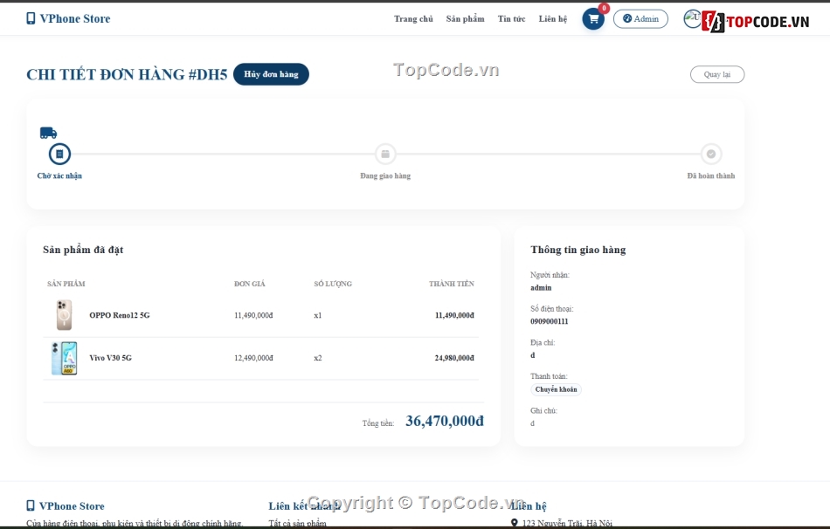Click the footer Liên hệ heading

tap(529, 506)
